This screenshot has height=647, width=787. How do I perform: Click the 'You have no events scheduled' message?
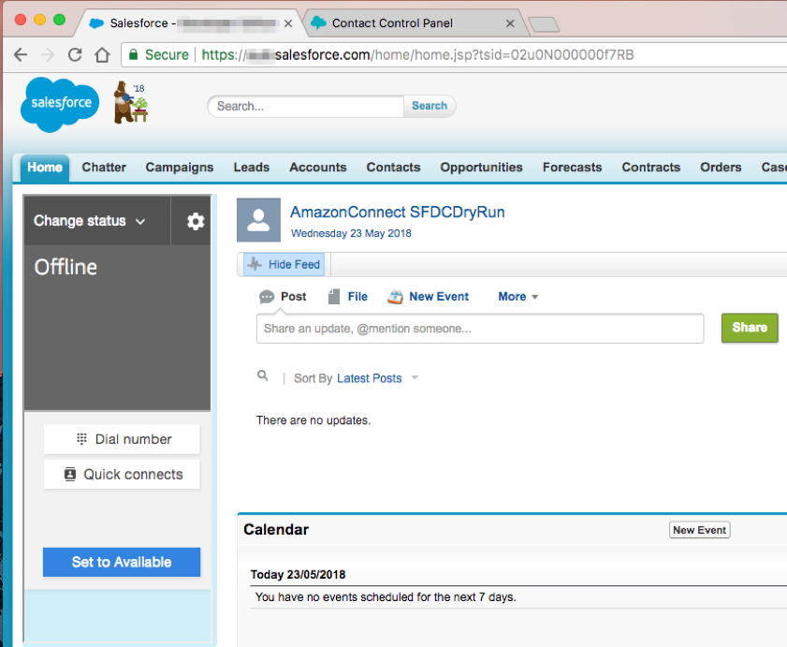(386, 597)
